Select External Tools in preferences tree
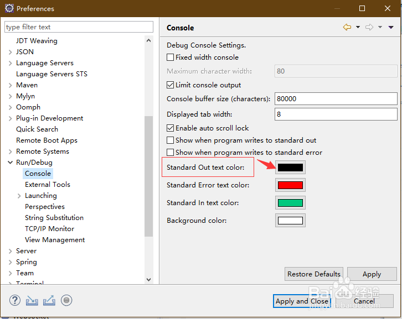The height and width of the screenshot is (319, 402). click(x=48, y=185)
